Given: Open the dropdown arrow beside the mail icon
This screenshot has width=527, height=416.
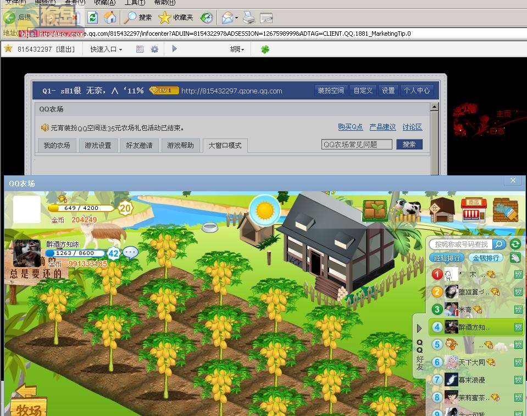Looking at the screenshot, I should click(x=237, y=18).
